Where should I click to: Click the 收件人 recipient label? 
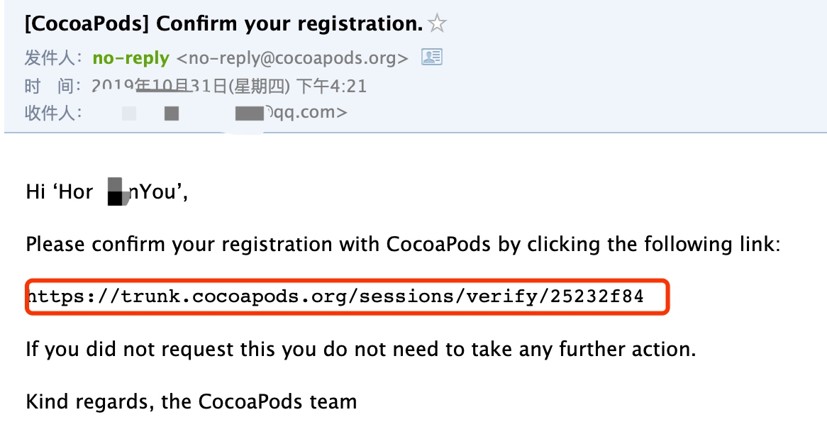click(x=52, y=112)
